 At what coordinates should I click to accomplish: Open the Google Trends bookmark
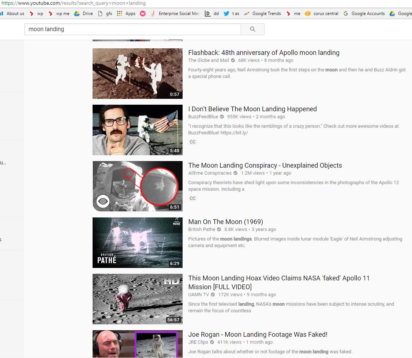[x=262, y=14]
